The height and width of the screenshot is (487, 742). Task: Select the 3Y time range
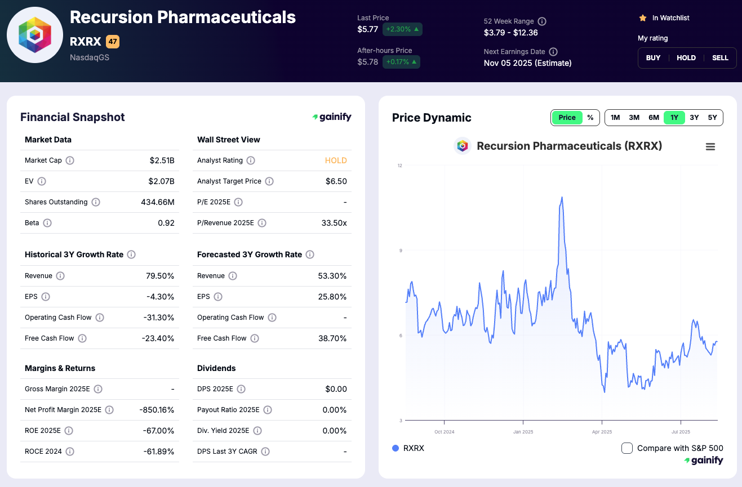pos(694,118)
